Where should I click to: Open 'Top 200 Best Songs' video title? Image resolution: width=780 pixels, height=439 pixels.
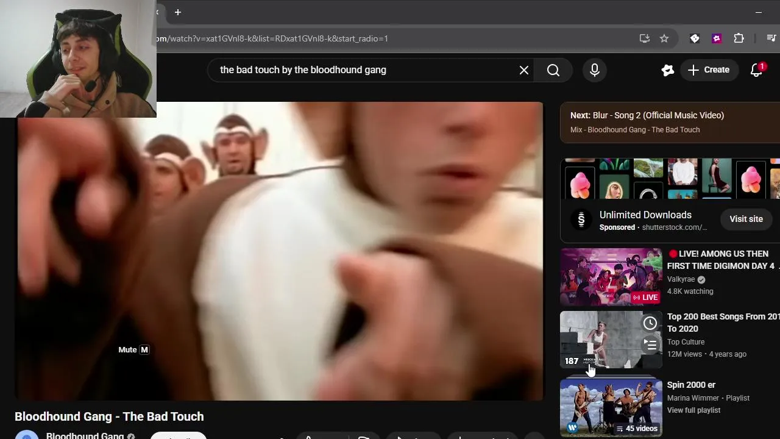[723, 323]
